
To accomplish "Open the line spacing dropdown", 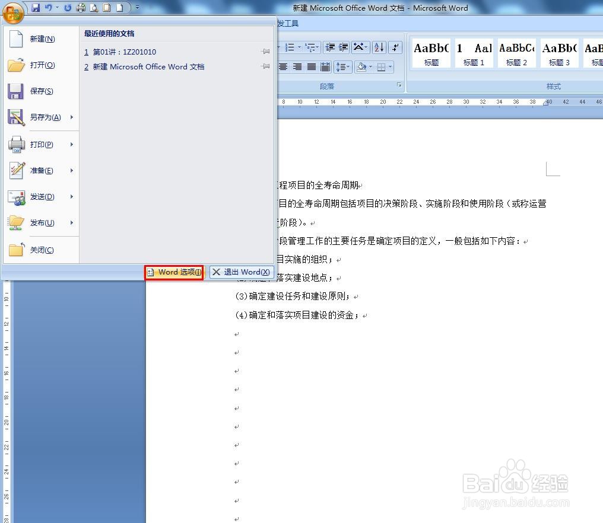I will point(343,67).
